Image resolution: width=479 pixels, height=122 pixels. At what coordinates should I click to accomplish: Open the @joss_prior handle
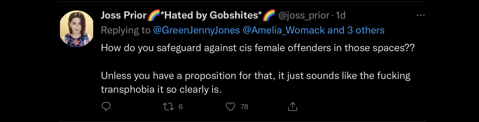point(304,15)
